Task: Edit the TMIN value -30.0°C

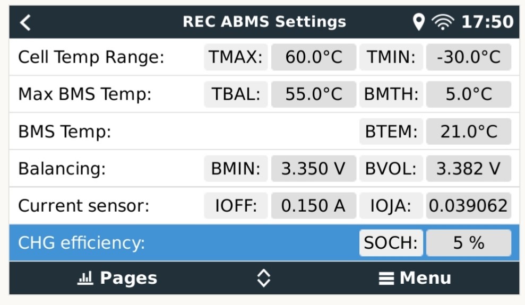Action: (468, 57)
